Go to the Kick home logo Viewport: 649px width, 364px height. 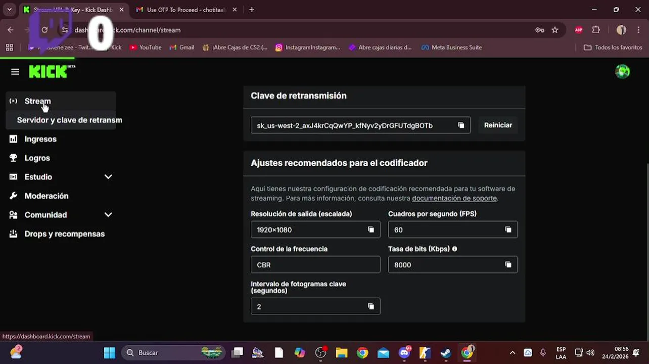coord(52,71)
